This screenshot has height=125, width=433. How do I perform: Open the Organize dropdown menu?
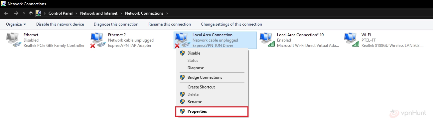[x=16, y=24]
